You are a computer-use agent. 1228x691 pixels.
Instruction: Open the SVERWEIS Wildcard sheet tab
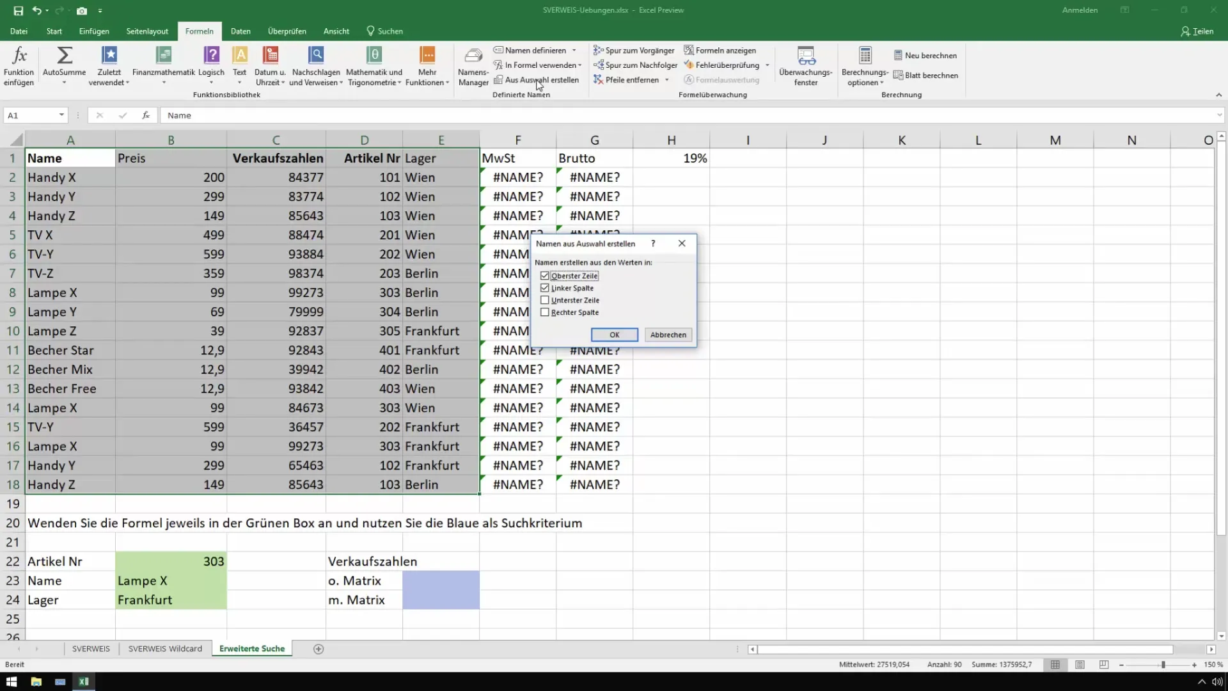165,649
